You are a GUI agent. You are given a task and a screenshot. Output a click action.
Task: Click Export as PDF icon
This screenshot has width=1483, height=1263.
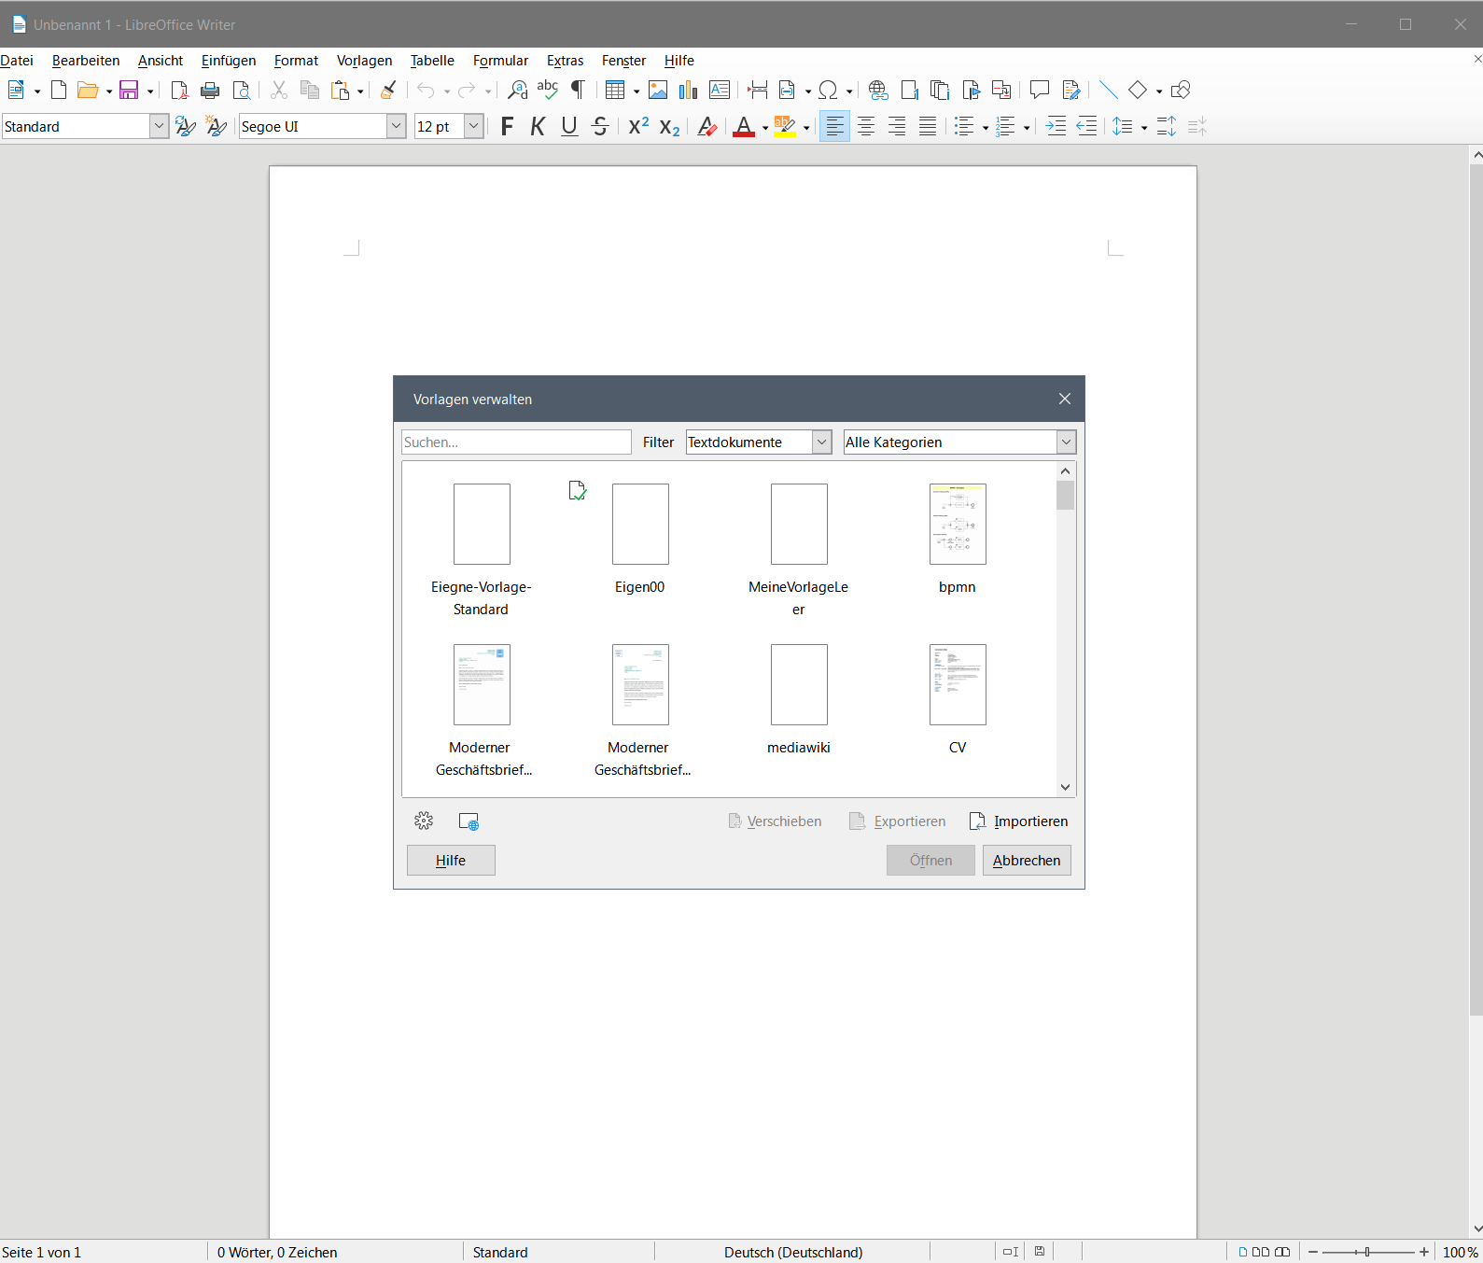(x=179, y=91)
